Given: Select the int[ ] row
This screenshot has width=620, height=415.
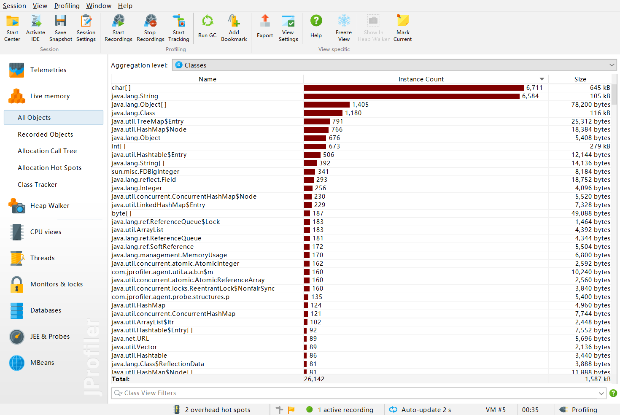Looking at the screenshot, I should click(x=361, y=146).
